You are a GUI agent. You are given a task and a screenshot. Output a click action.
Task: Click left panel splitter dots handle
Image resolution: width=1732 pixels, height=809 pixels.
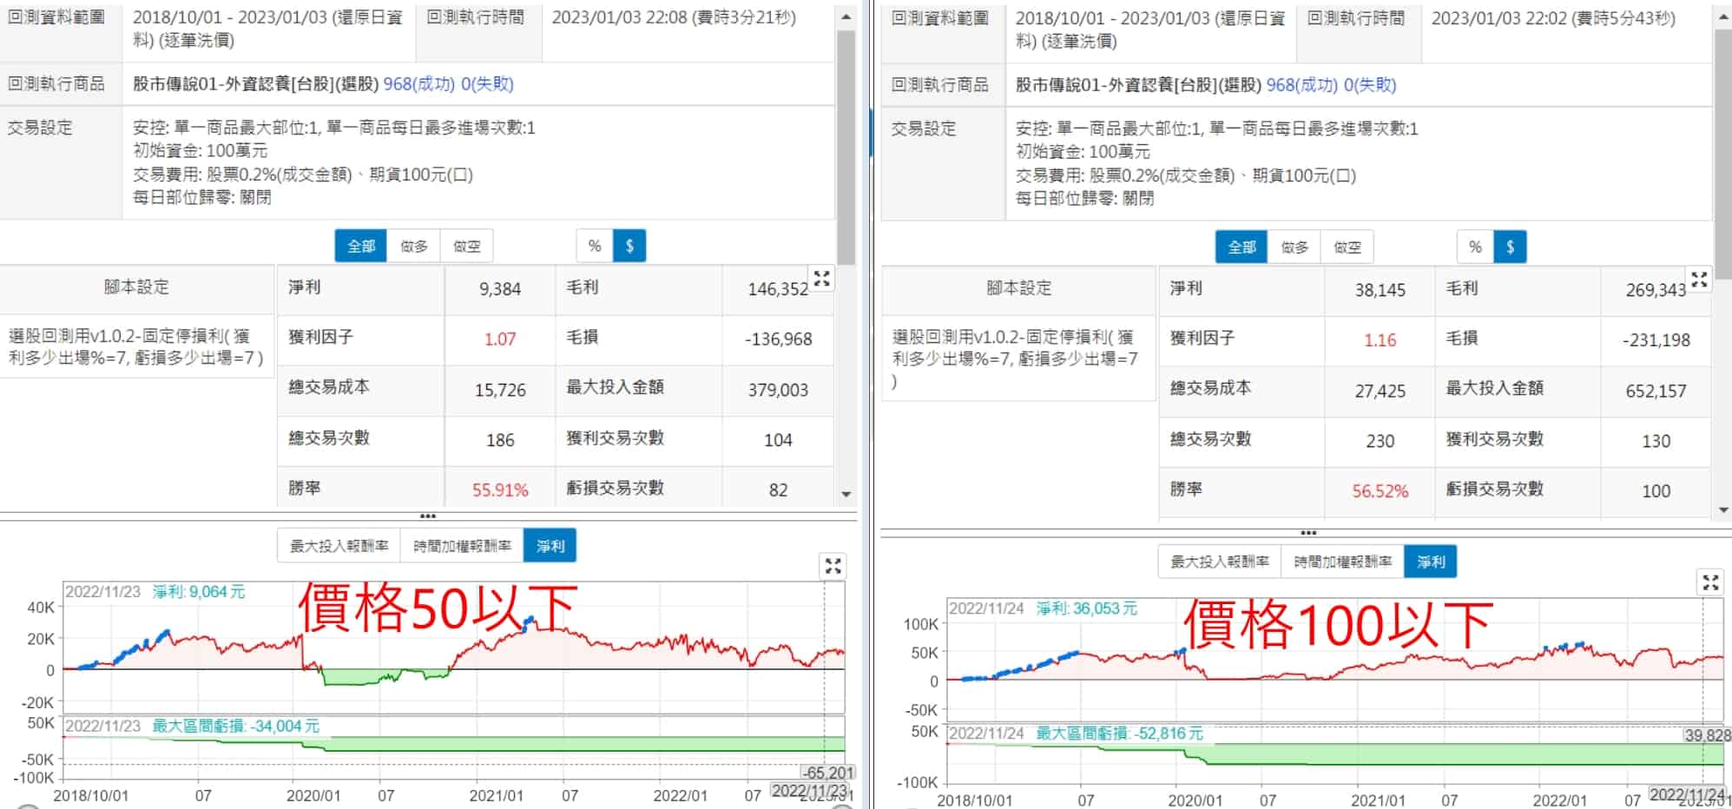pyautogui.click(x=428, y=516)
